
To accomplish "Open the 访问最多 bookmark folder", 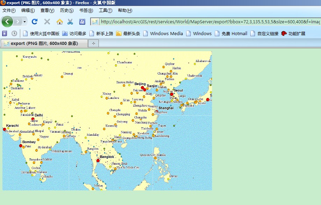I will [x=74, y=34].
